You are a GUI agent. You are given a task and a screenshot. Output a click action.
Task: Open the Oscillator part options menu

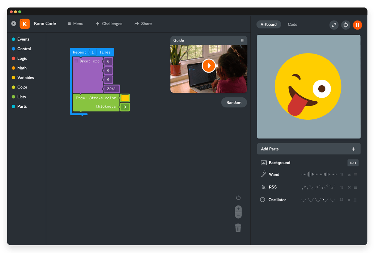(355, 200)
